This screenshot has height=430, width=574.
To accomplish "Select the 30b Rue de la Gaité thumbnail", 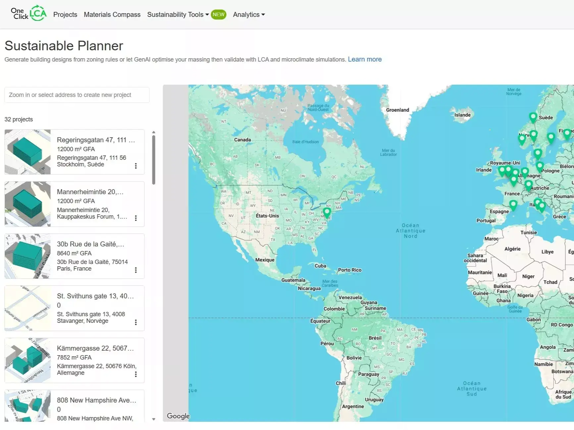I will tap(27, 256).
